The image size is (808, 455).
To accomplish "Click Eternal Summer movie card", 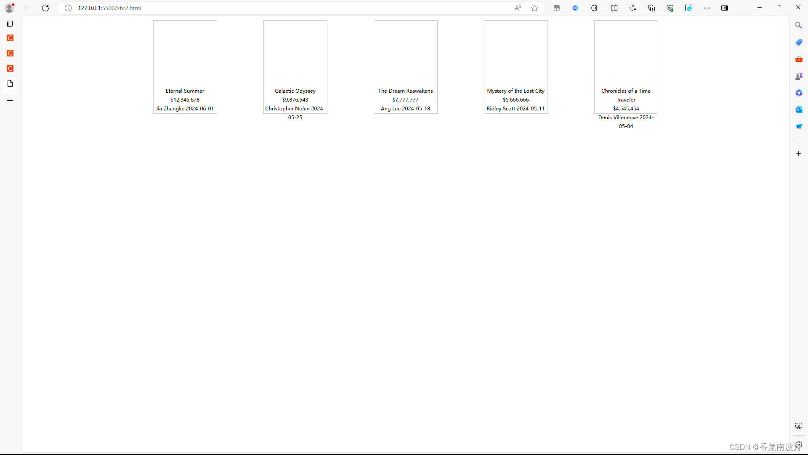I will click(185, 67).
